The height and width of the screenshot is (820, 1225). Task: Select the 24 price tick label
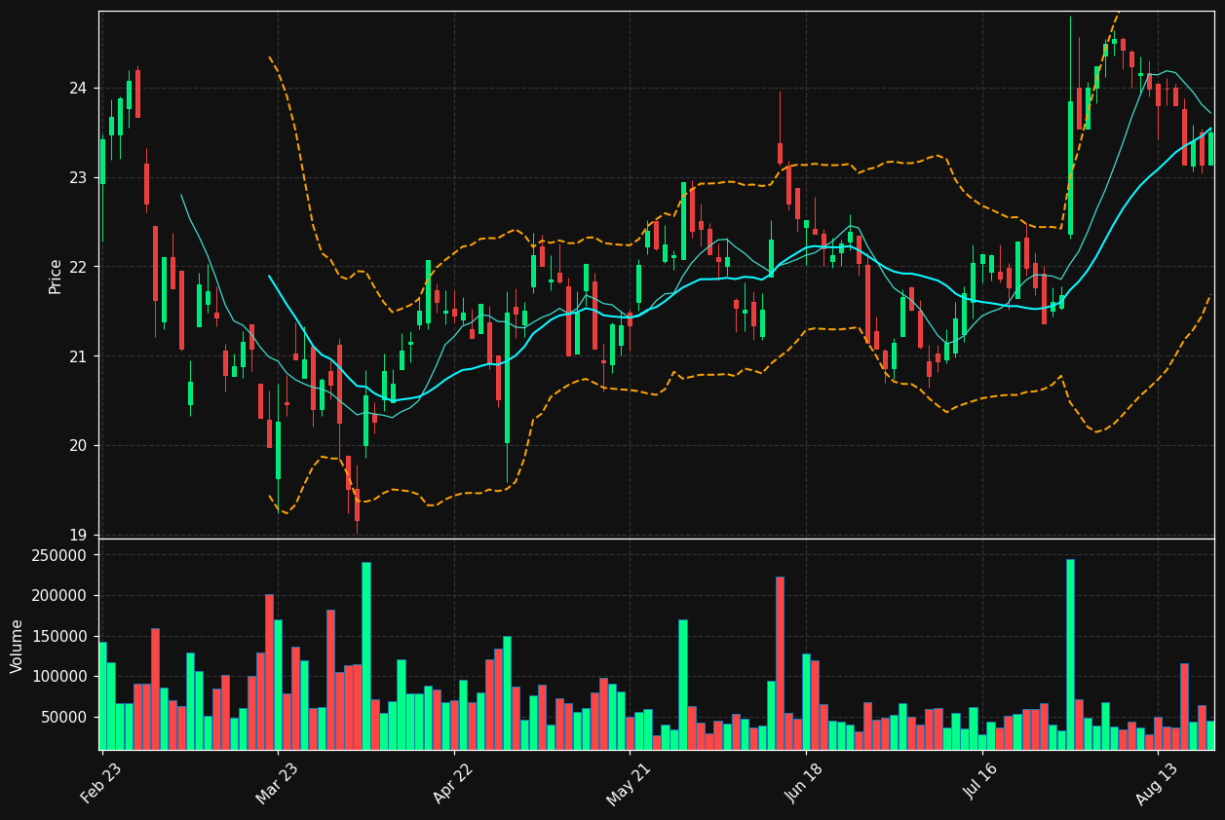(77, 89)
